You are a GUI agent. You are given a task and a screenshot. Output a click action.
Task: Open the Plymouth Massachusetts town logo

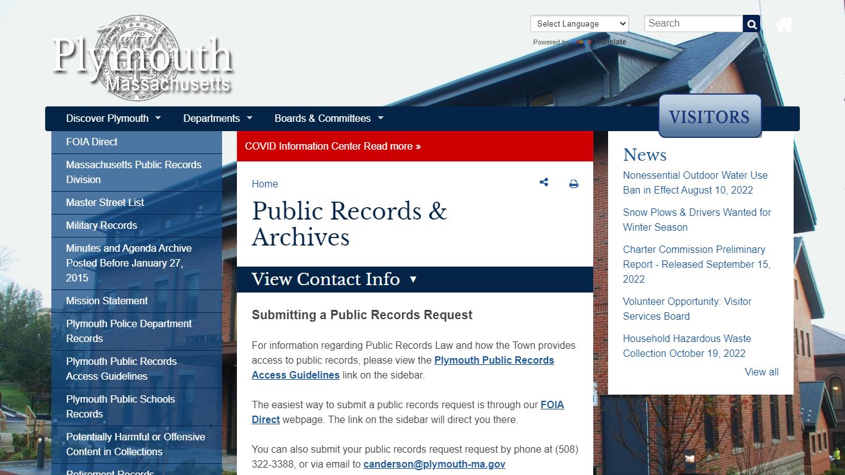pos(142,57)
